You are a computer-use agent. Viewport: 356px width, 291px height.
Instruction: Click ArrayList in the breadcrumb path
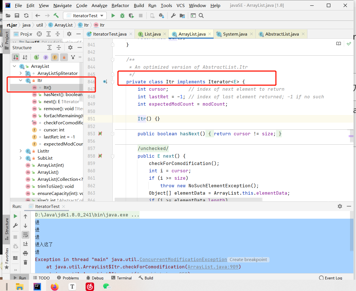[x=64, y=25]
